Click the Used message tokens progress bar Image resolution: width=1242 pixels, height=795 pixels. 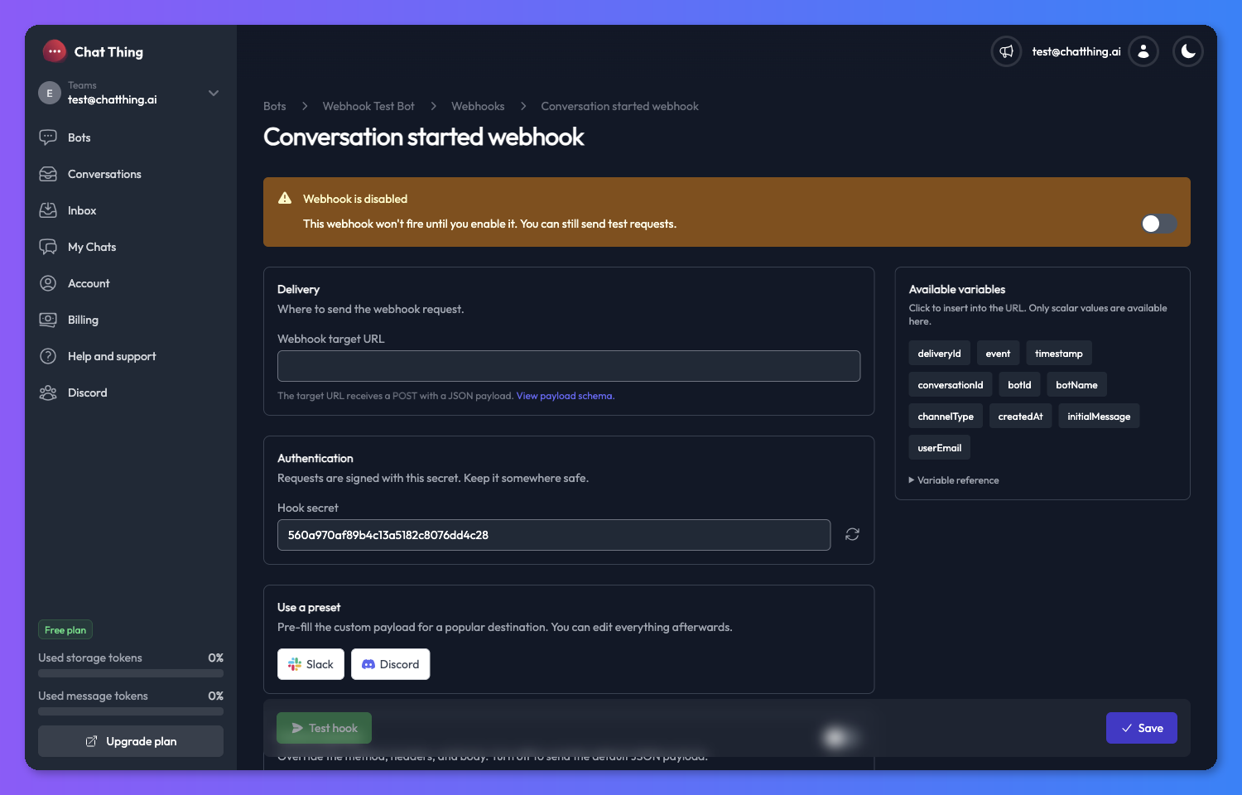pos(131,711)
